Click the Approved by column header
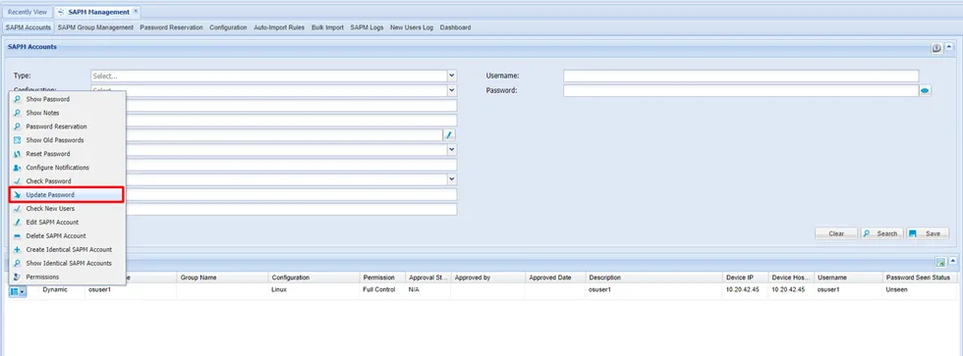 pos(488,278)
